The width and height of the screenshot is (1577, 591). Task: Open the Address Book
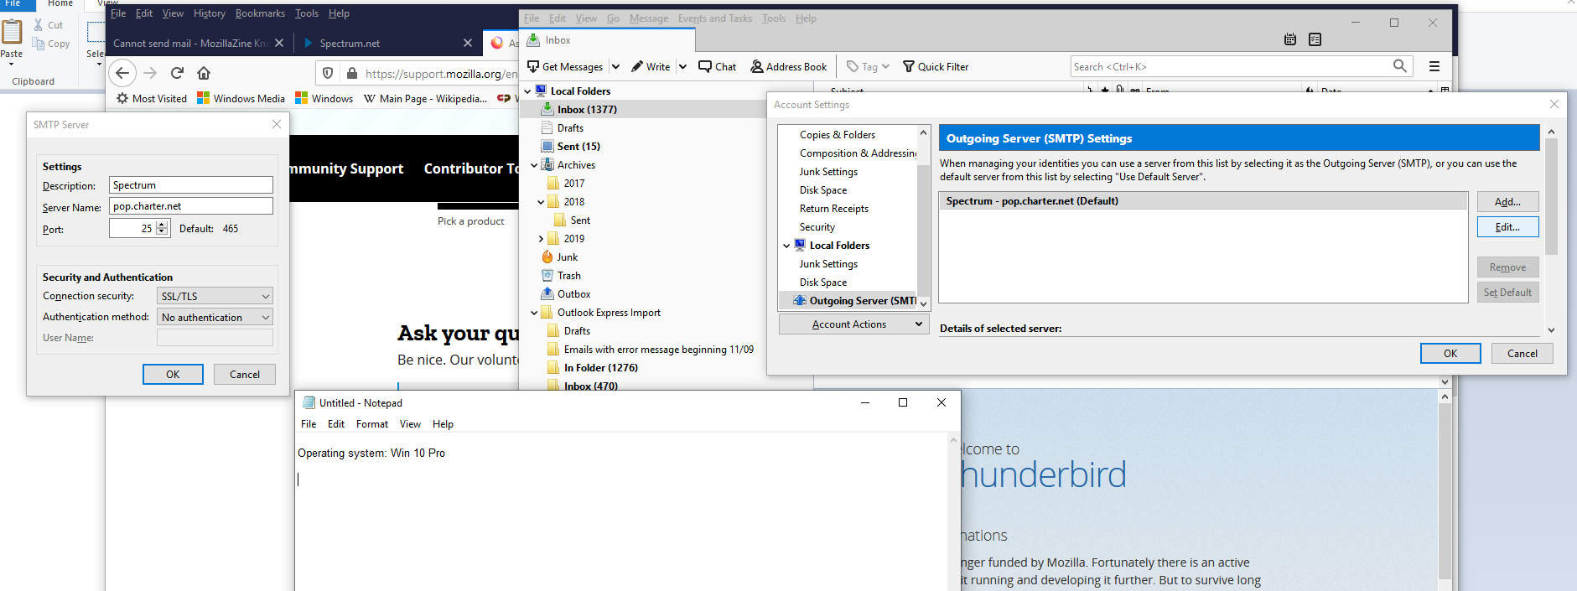click(x=789, y=66)
